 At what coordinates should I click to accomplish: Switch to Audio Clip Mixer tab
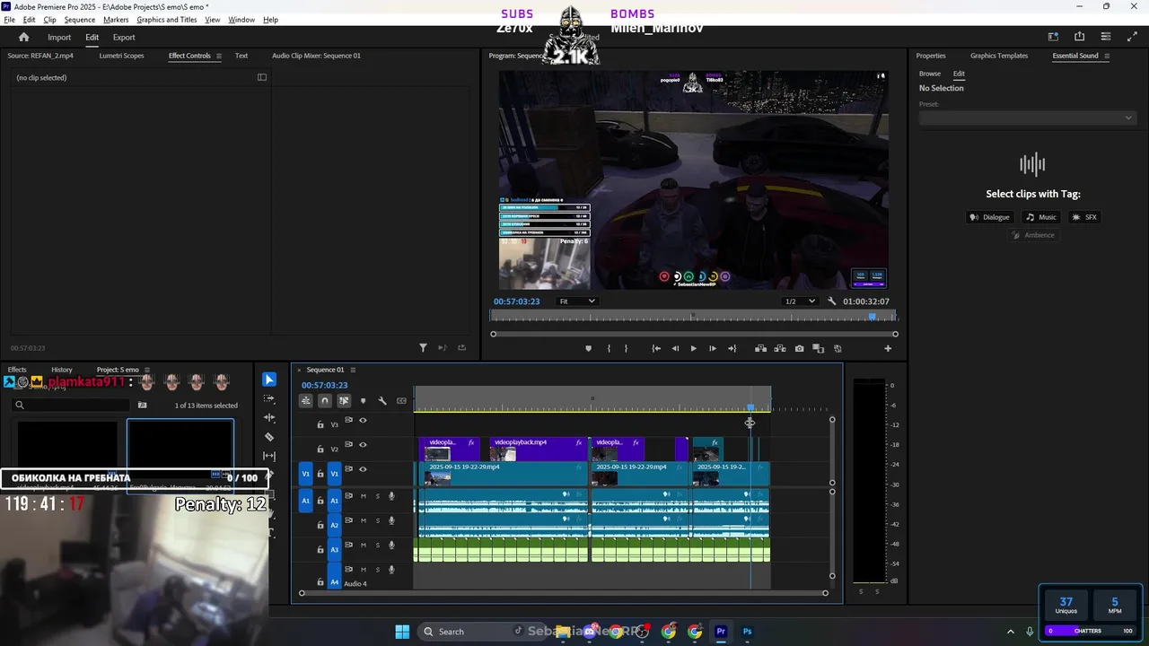[x=316, y=56]
